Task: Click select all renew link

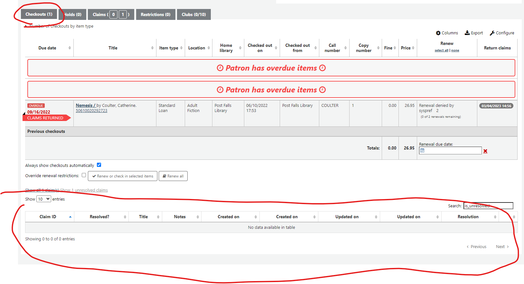Action: tap(441, 50)
